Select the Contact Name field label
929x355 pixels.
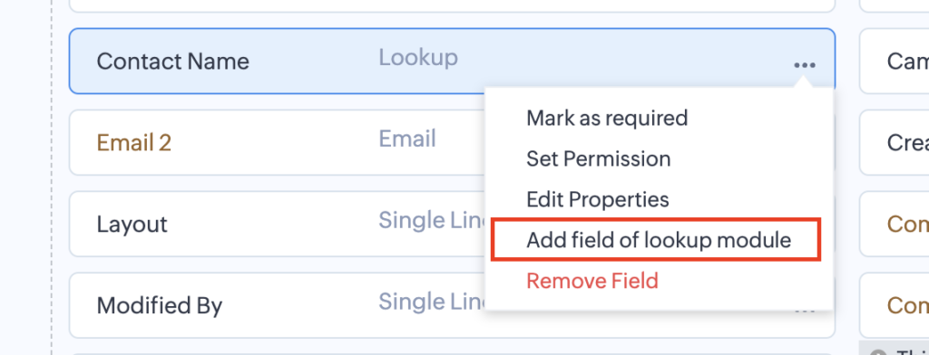click(x=173, y=61)
